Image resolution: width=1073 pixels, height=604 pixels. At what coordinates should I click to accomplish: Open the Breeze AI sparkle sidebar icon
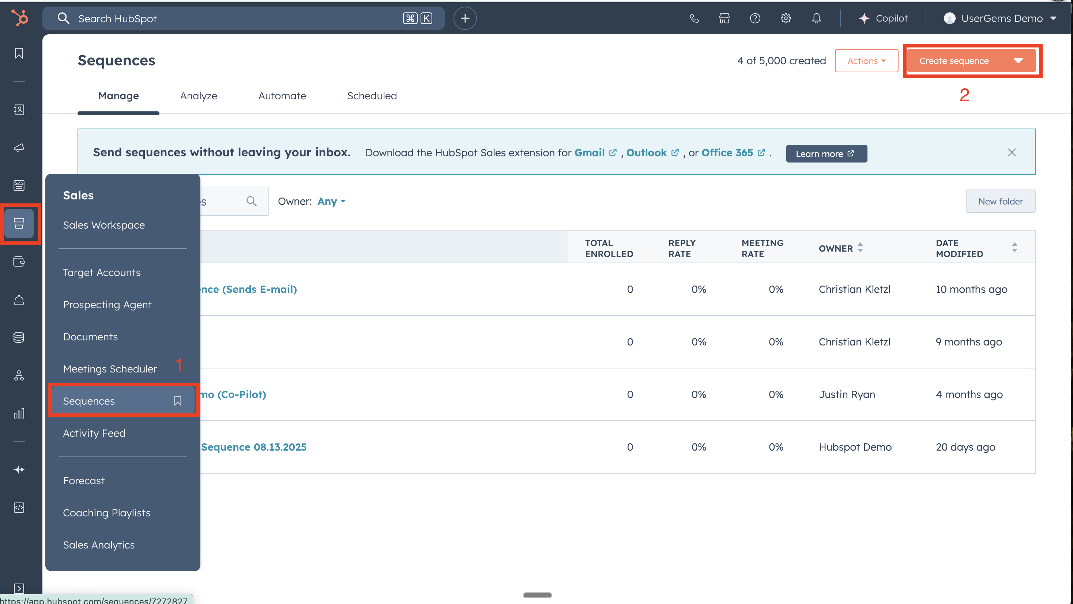(x=19, y=470)
